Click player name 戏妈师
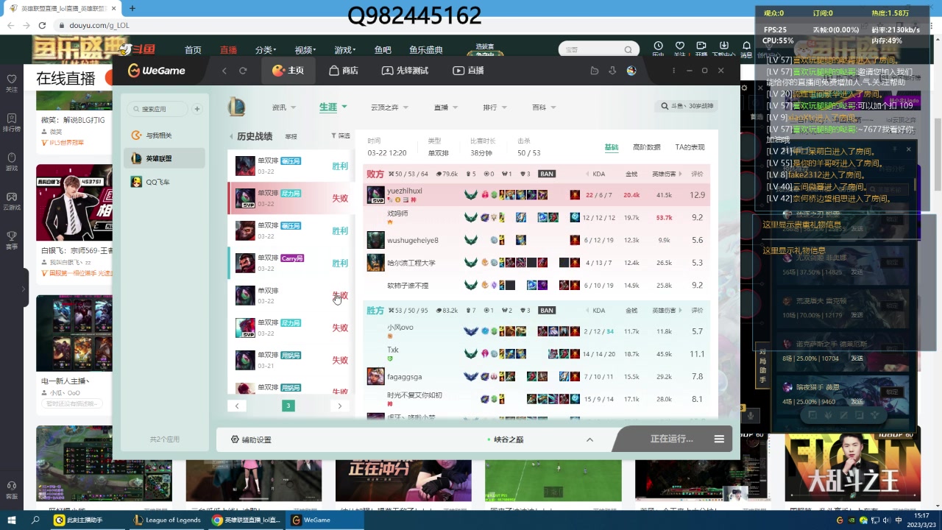 point(397,213)
